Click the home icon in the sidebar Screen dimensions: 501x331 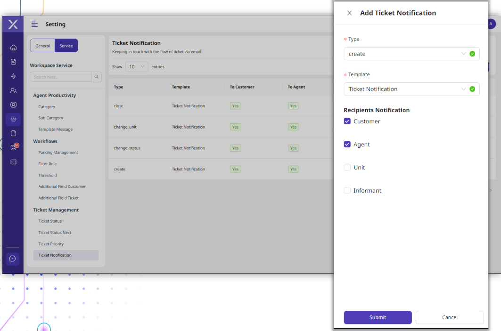tap(13, 47)
